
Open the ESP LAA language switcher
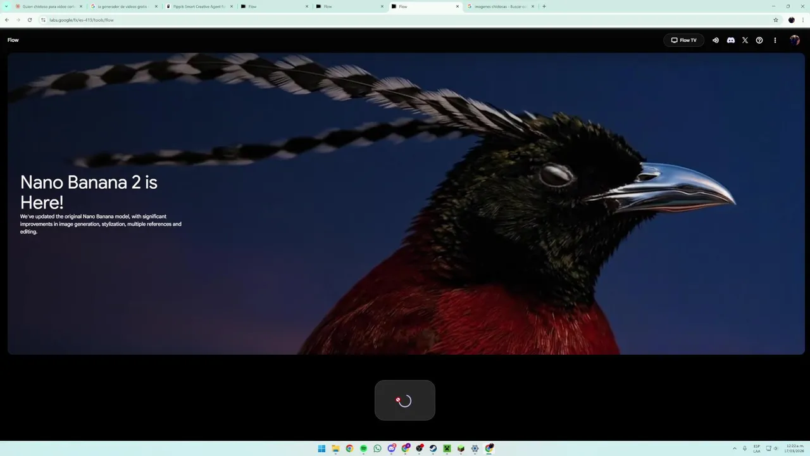(757, 448)
